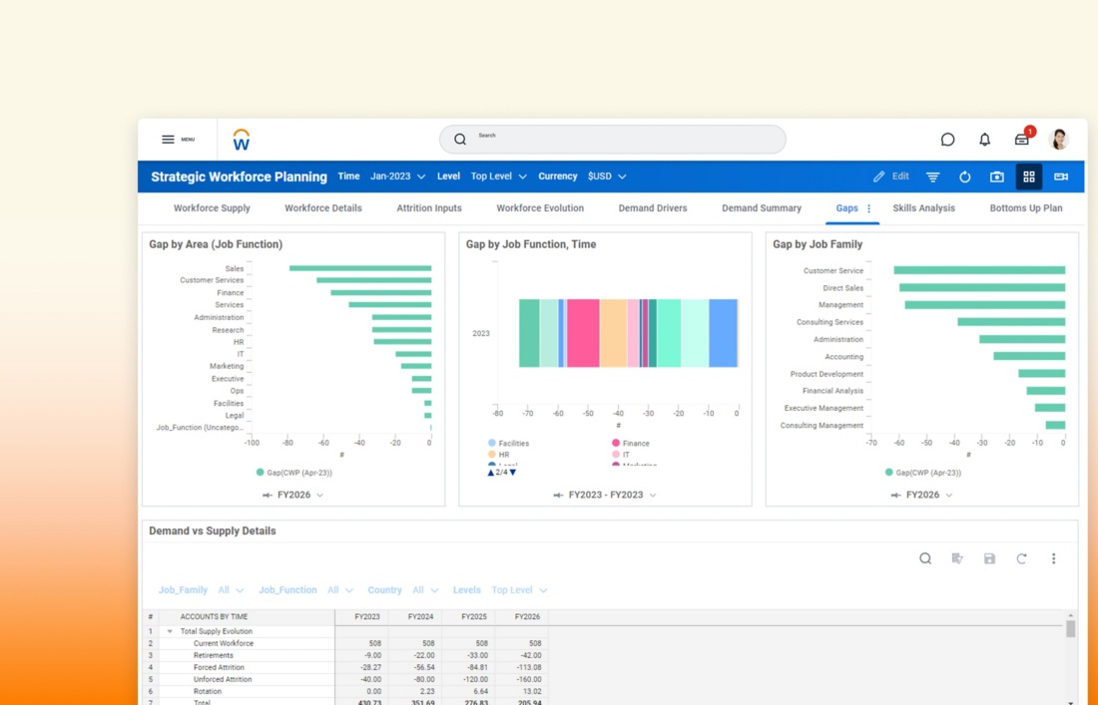The height and width of the screenshot is (705, 1098).
Task: Switch to the Skills Analysis tab
Action: (x=923, y=208)
